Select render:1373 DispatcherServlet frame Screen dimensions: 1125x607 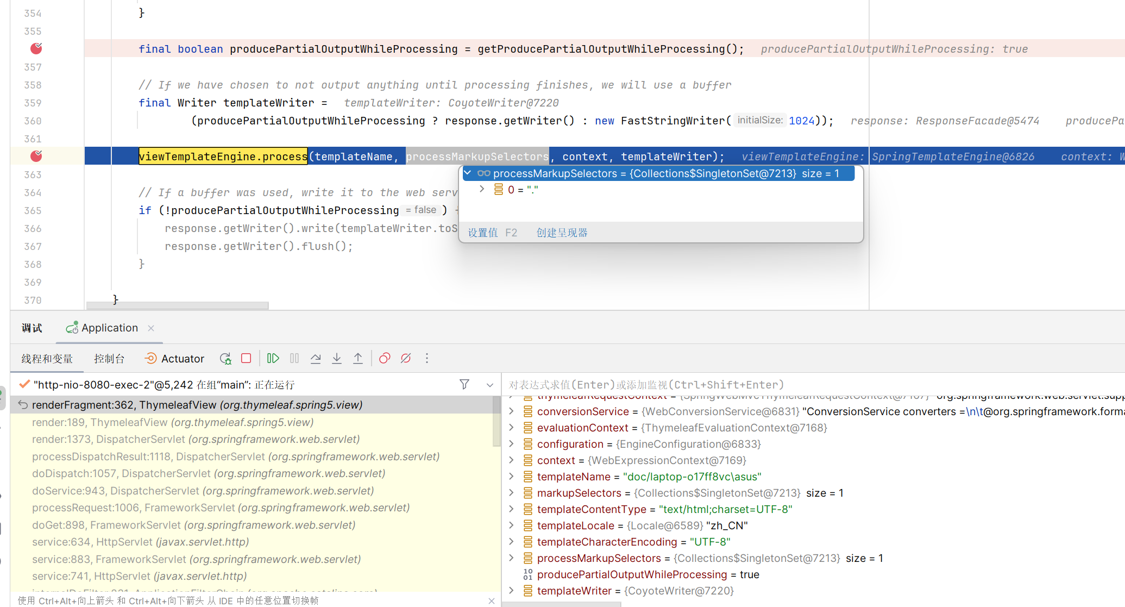[252, 439]
